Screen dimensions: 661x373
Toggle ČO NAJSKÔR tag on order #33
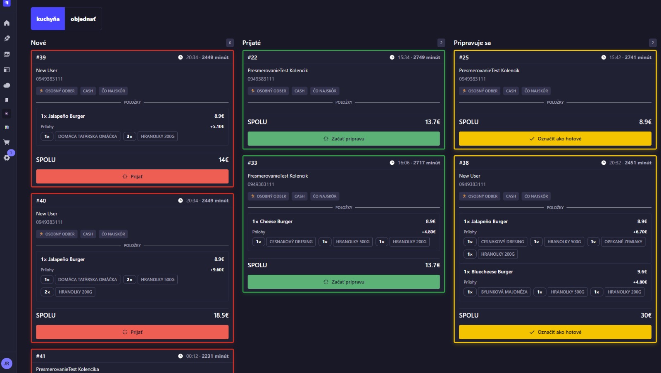[325, 196]
